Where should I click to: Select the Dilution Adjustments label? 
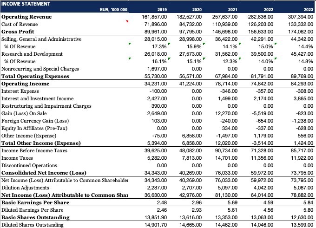25,188
